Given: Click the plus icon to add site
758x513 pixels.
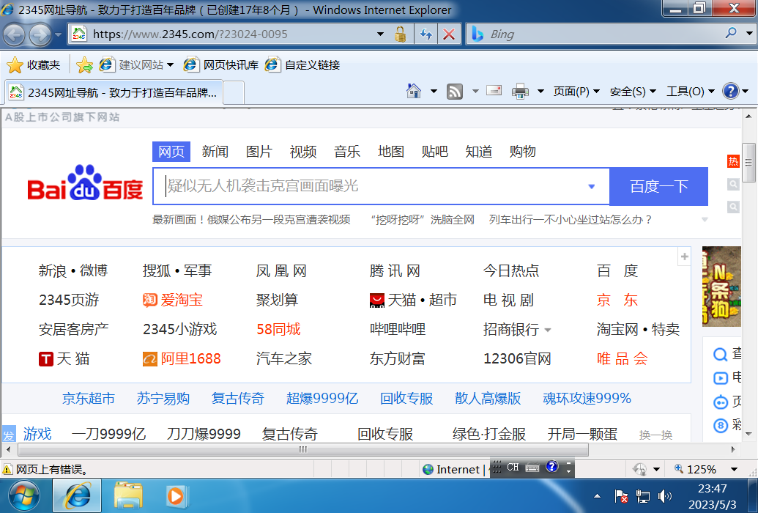Looking at the screenshot, I should (685, 256).
